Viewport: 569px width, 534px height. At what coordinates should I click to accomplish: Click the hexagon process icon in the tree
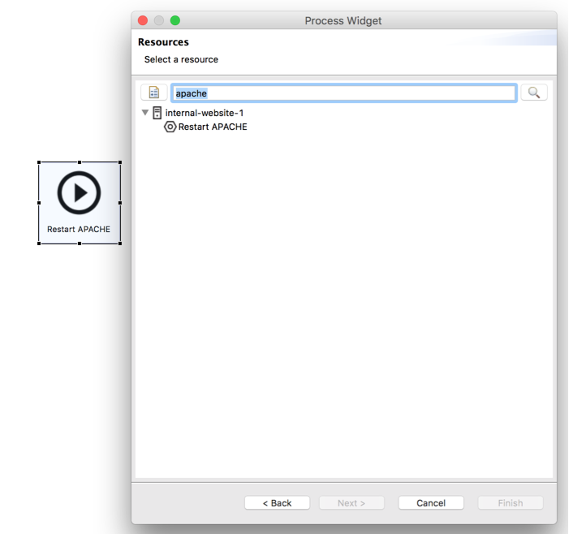170,127
